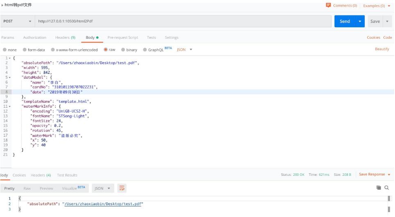This screenshot has height=217, width=395.
Task: Open the Examples (0) dropdown
Action: (x=377, y=6)
